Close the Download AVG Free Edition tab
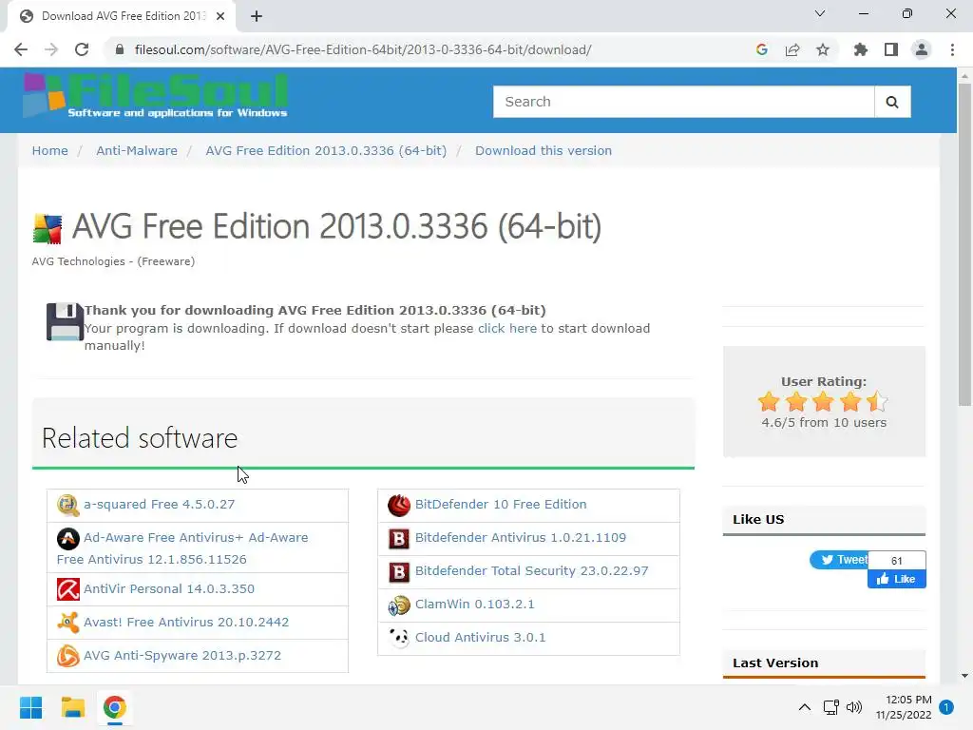973x730 pixels. [220, 16]
